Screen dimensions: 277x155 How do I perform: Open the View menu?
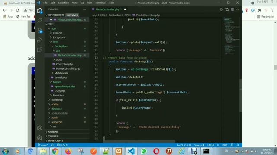75,3
